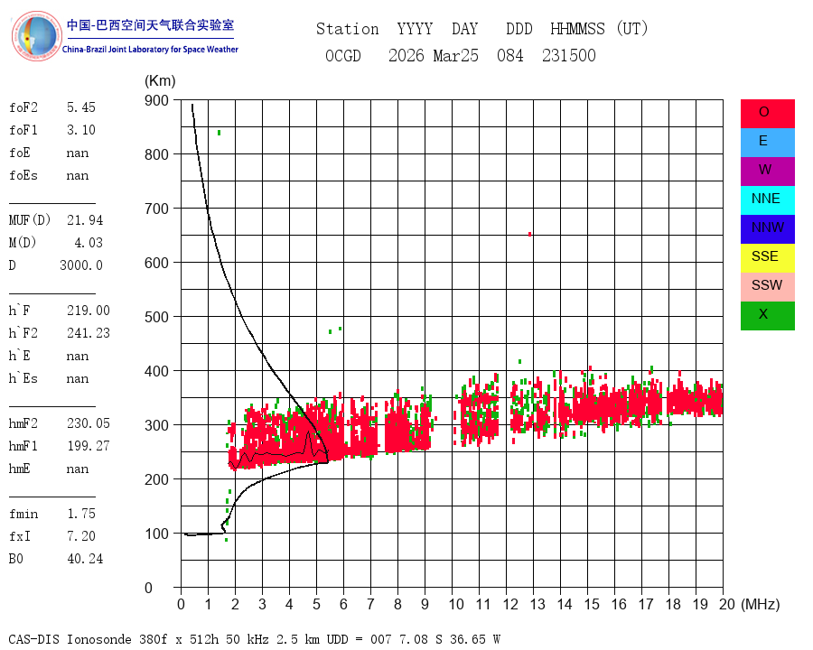The height and width of the screenshot is (650, 813).
Task: Click the station code OCGD
Action: (x=342, y=55)
